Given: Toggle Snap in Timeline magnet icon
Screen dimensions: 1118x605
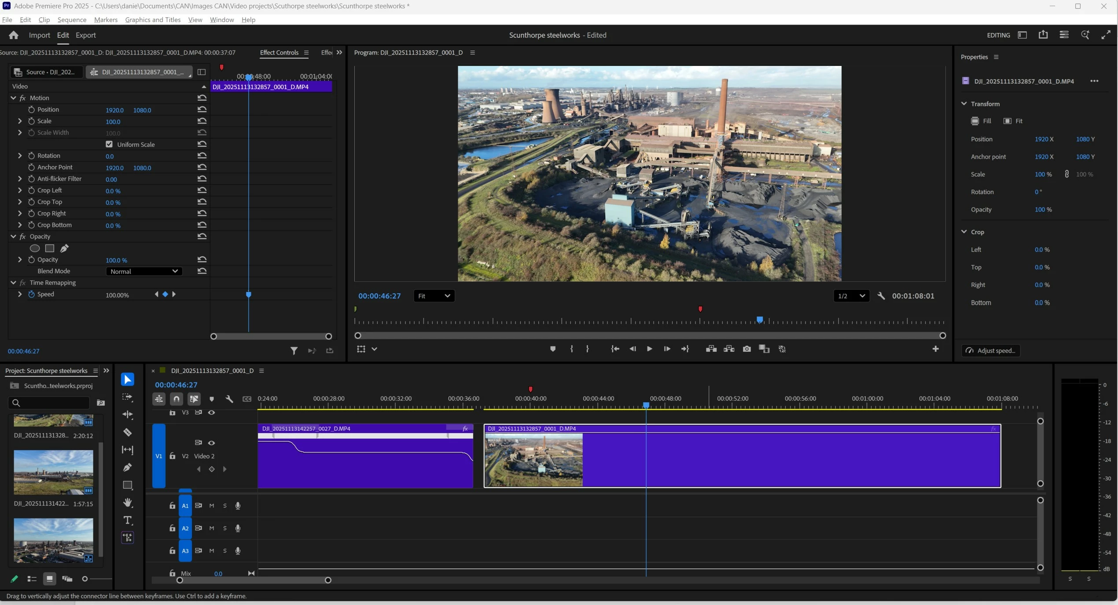Looking at the screenshot, I should click(x=177, y=399).
